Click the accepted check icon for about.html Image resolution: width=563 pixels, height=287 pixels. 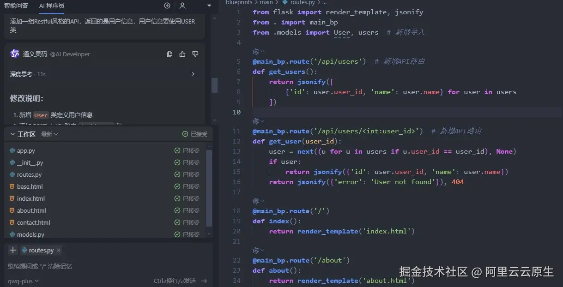(177, 210)
